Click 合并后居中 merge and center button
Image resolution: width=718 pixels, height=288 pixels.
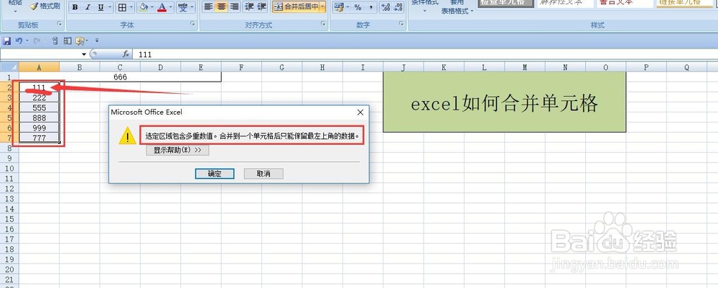click(296, 7)
